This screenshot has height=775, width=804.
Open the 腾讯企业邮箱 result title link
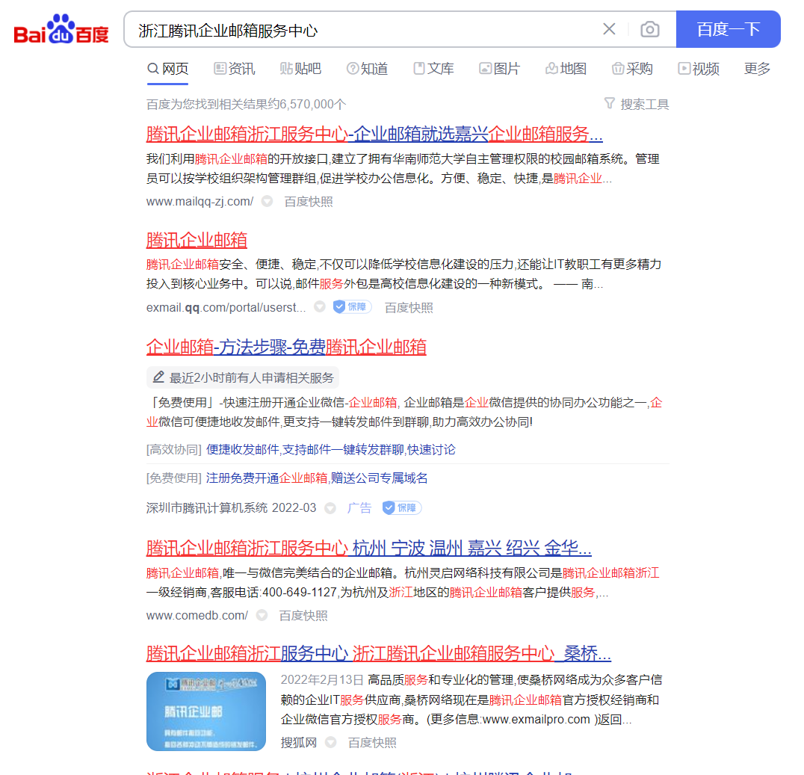coord(197,240)
